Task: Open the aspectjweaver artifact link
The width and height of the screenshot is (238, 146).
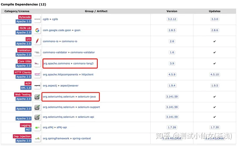Action: point(69,86)
